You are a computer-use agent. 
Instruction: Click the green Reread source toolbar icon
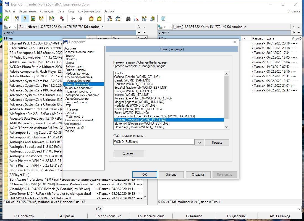7,19
